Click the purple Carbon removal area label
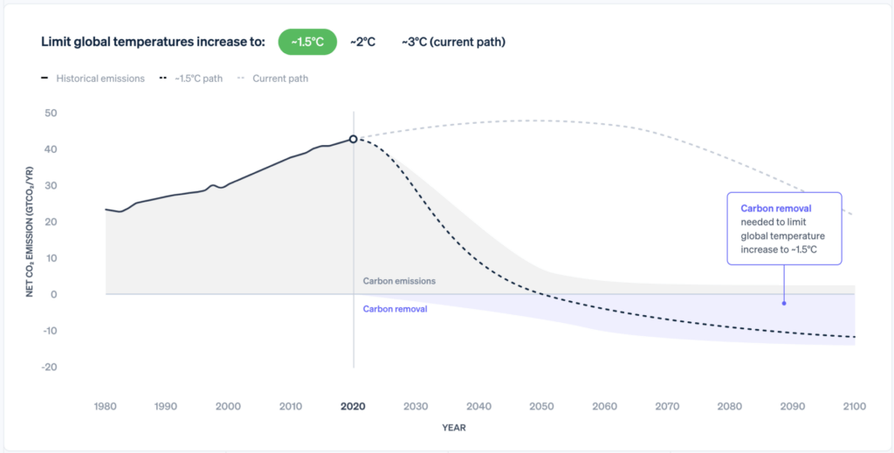Image resolution: width=894 pixels, height=453 pixels. click(395, 309)
